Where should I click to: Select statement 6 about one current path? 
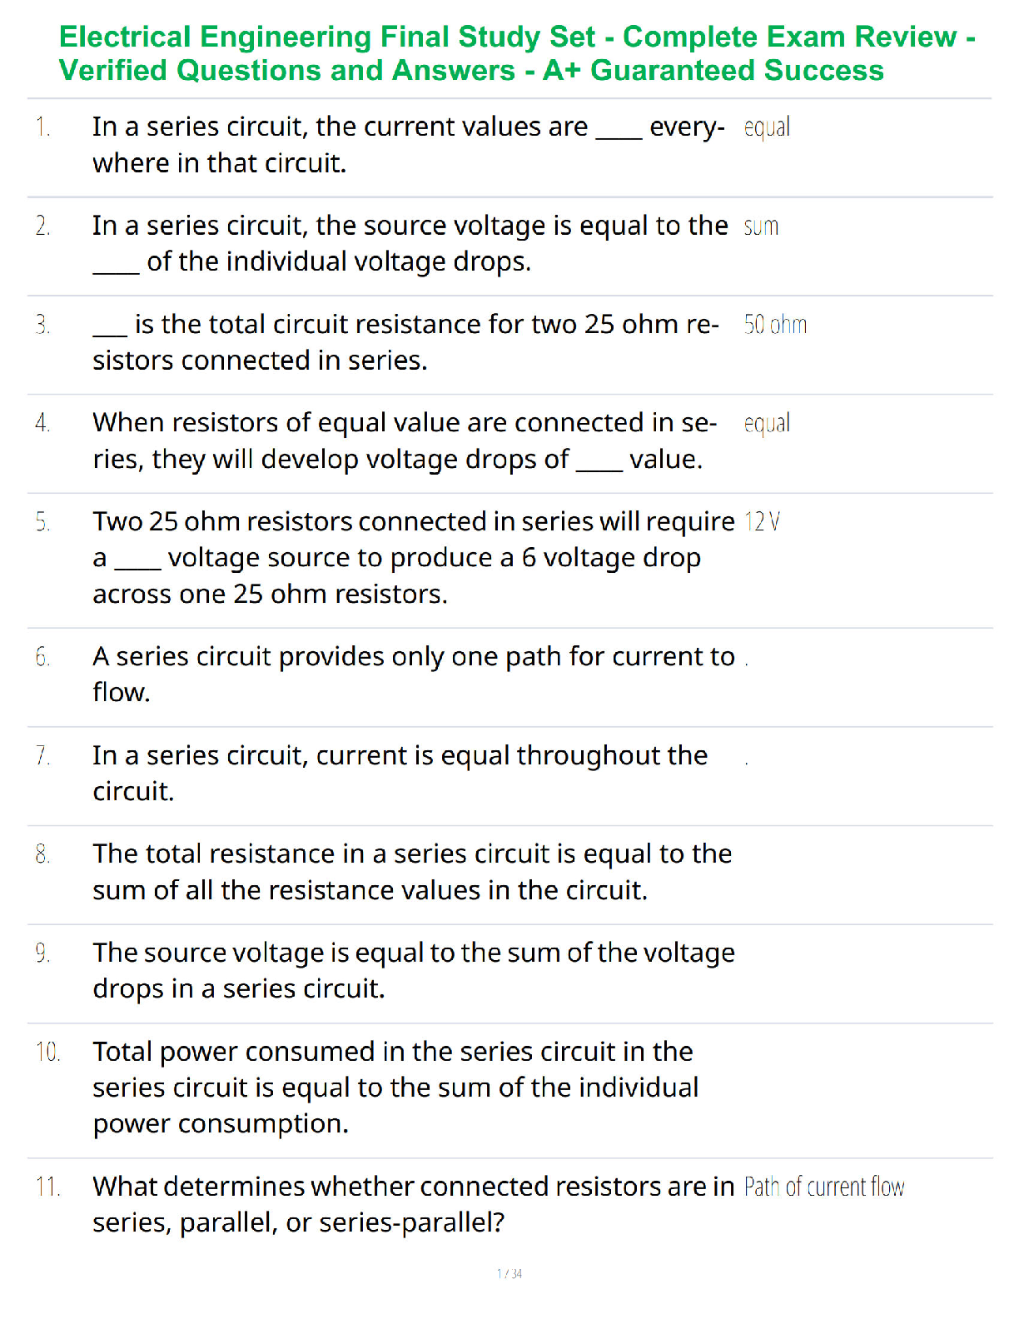(x=414, y=674)
